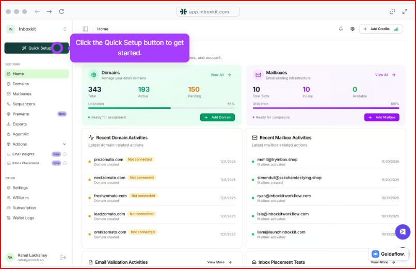
Task: Click the Mailboxes envelope icon
Action: [258, 75]
